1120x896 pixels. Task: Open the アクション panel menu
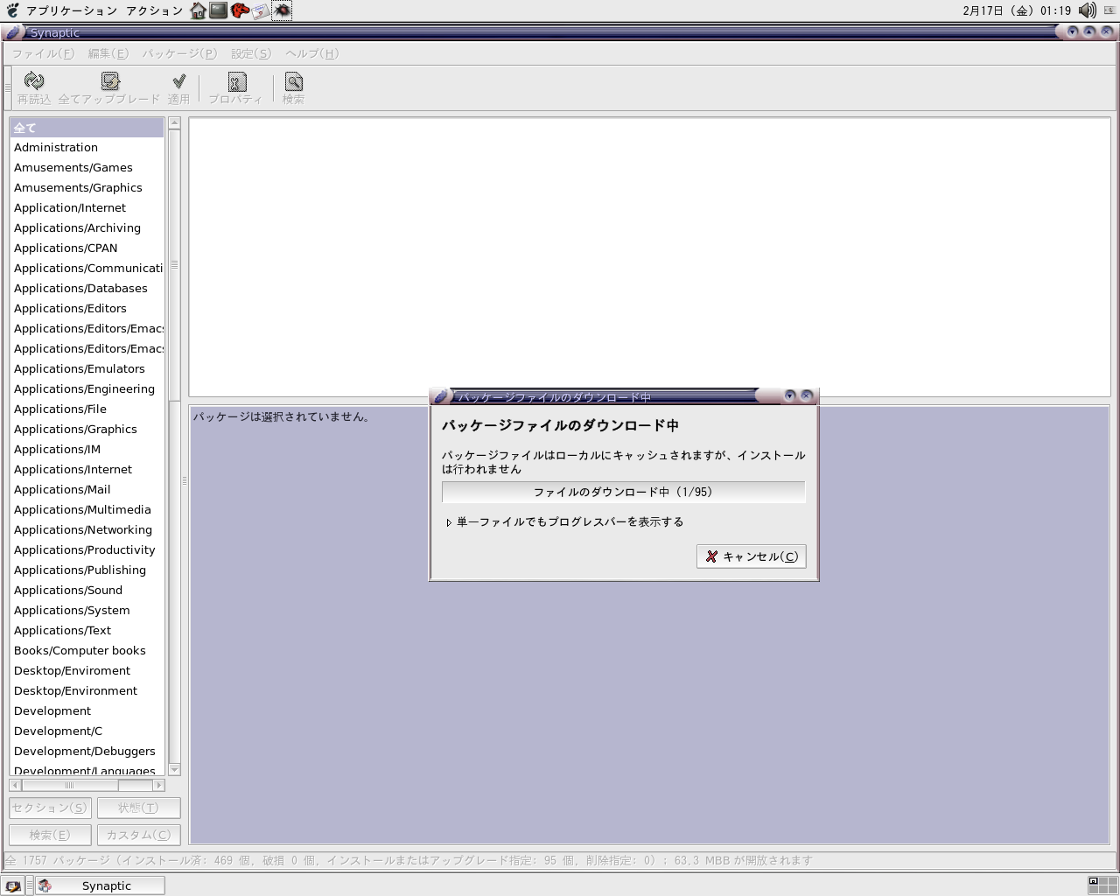[x=154, y=10]
